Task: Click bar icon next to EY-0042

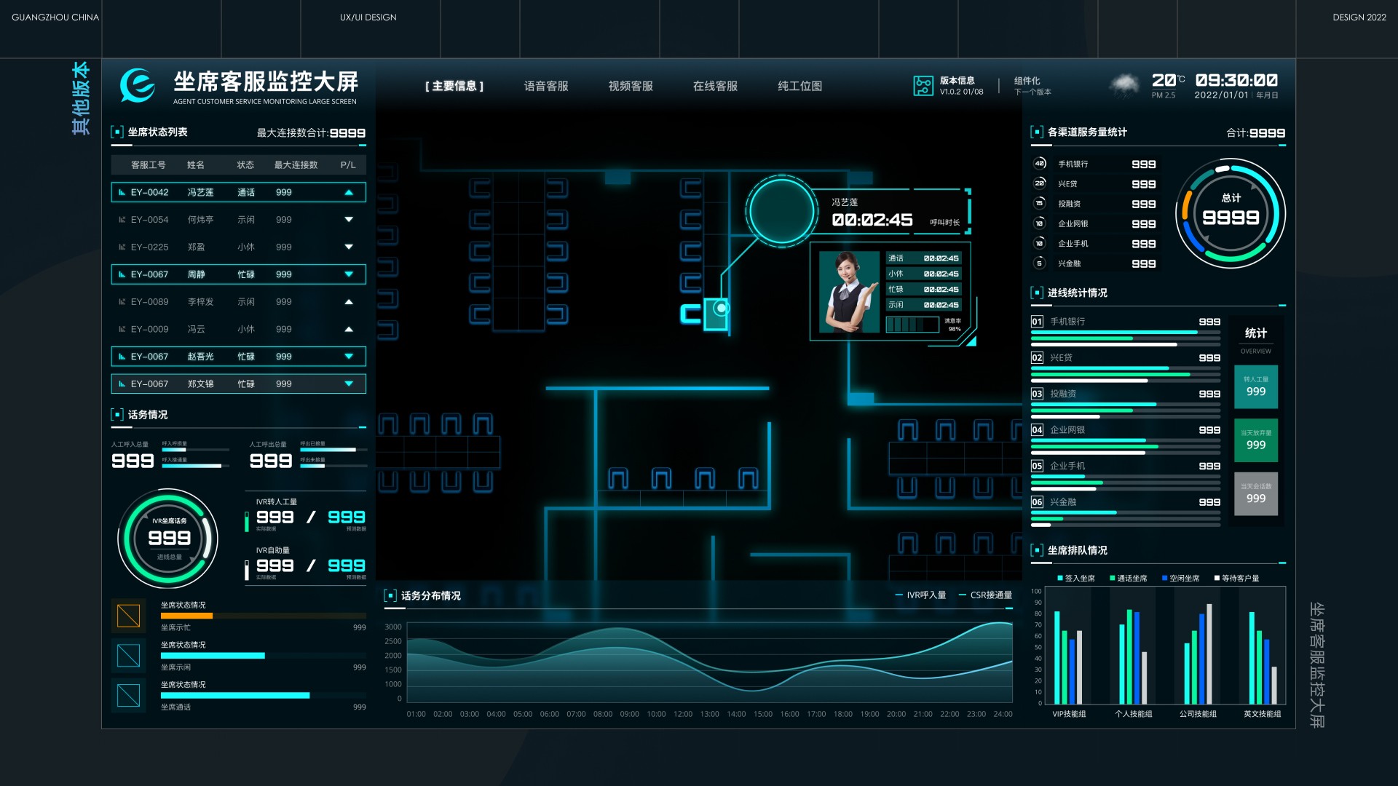Action: coord(122,193)
